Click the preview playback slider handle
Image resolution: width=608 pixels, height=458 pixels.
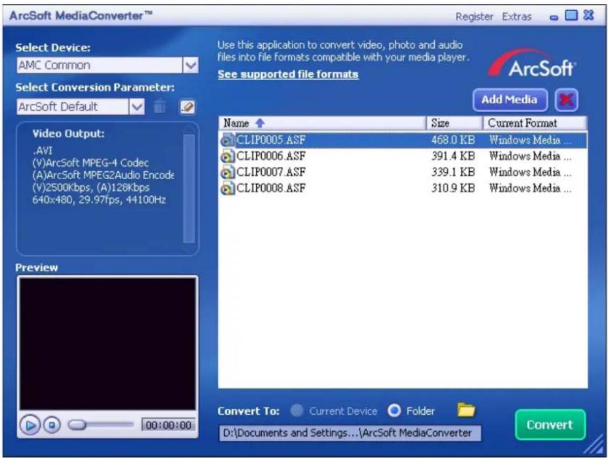pos(77,425)
